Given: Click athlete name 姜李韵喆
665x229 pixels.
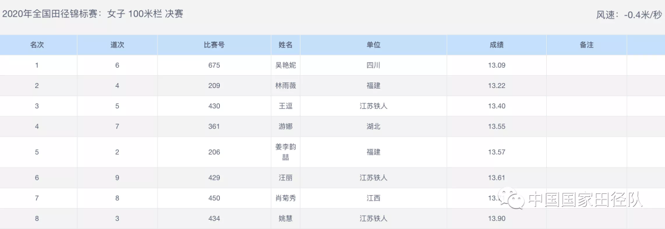Looking at the screenshot, I should pyautogui.click(x=286, y=152).
